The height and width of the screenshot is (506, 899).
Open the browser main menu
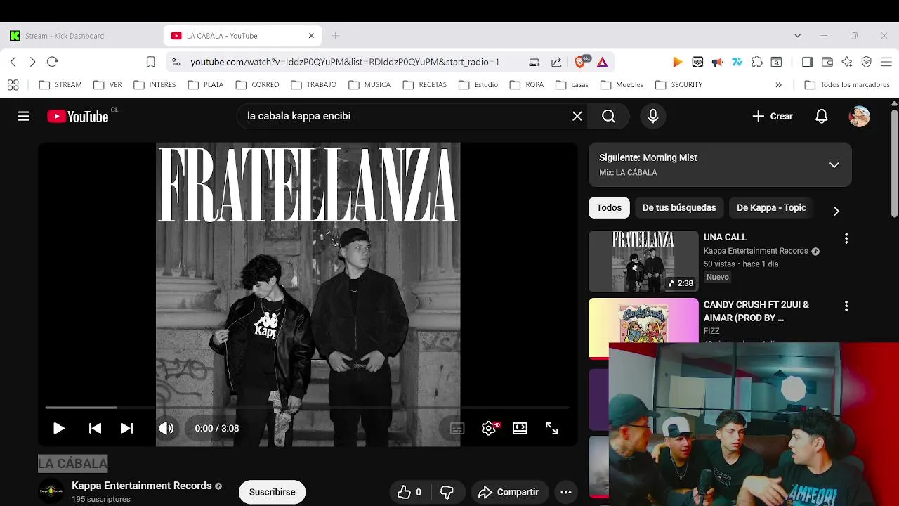click(886, 62)
